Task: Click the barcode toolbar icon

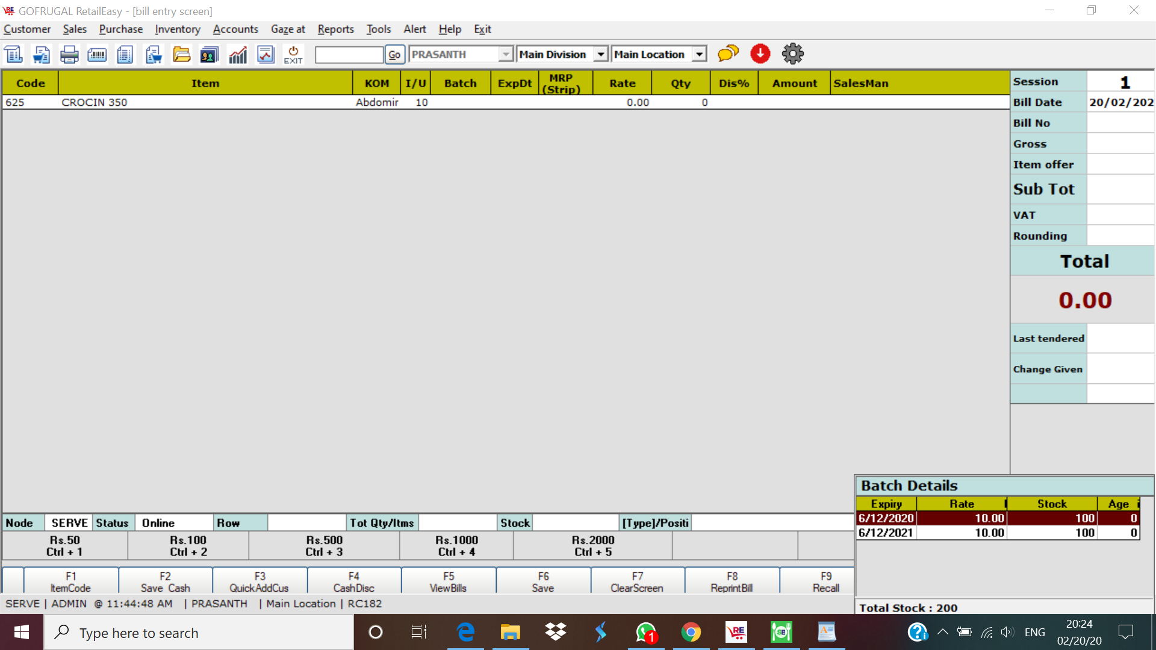Action: pyautogui.click(x=97, y=55)
